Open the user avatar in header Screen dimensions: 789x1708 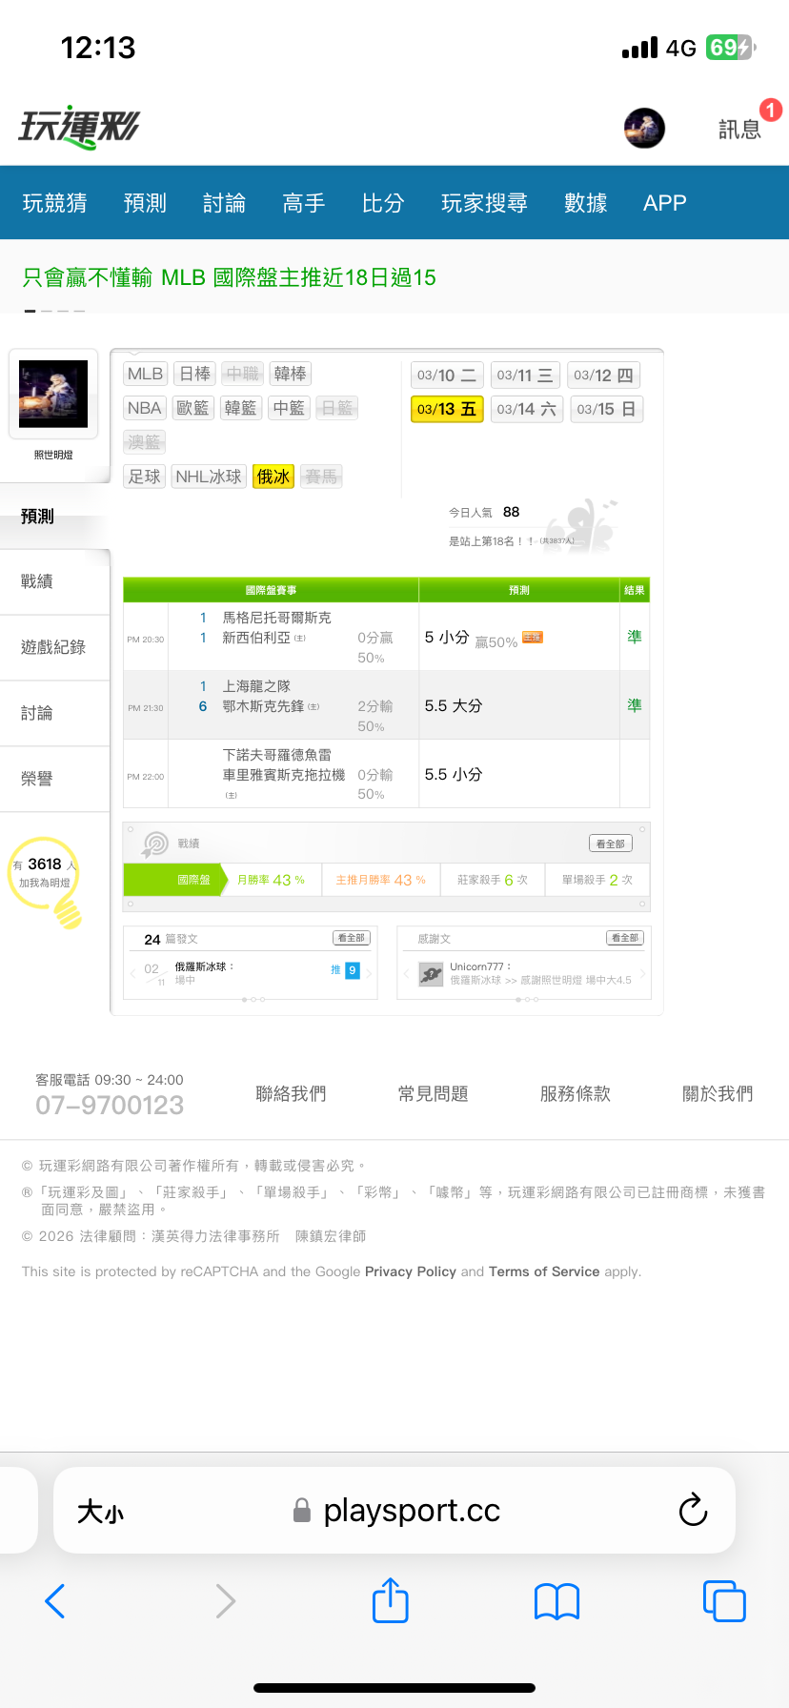(x=644, y=128)
